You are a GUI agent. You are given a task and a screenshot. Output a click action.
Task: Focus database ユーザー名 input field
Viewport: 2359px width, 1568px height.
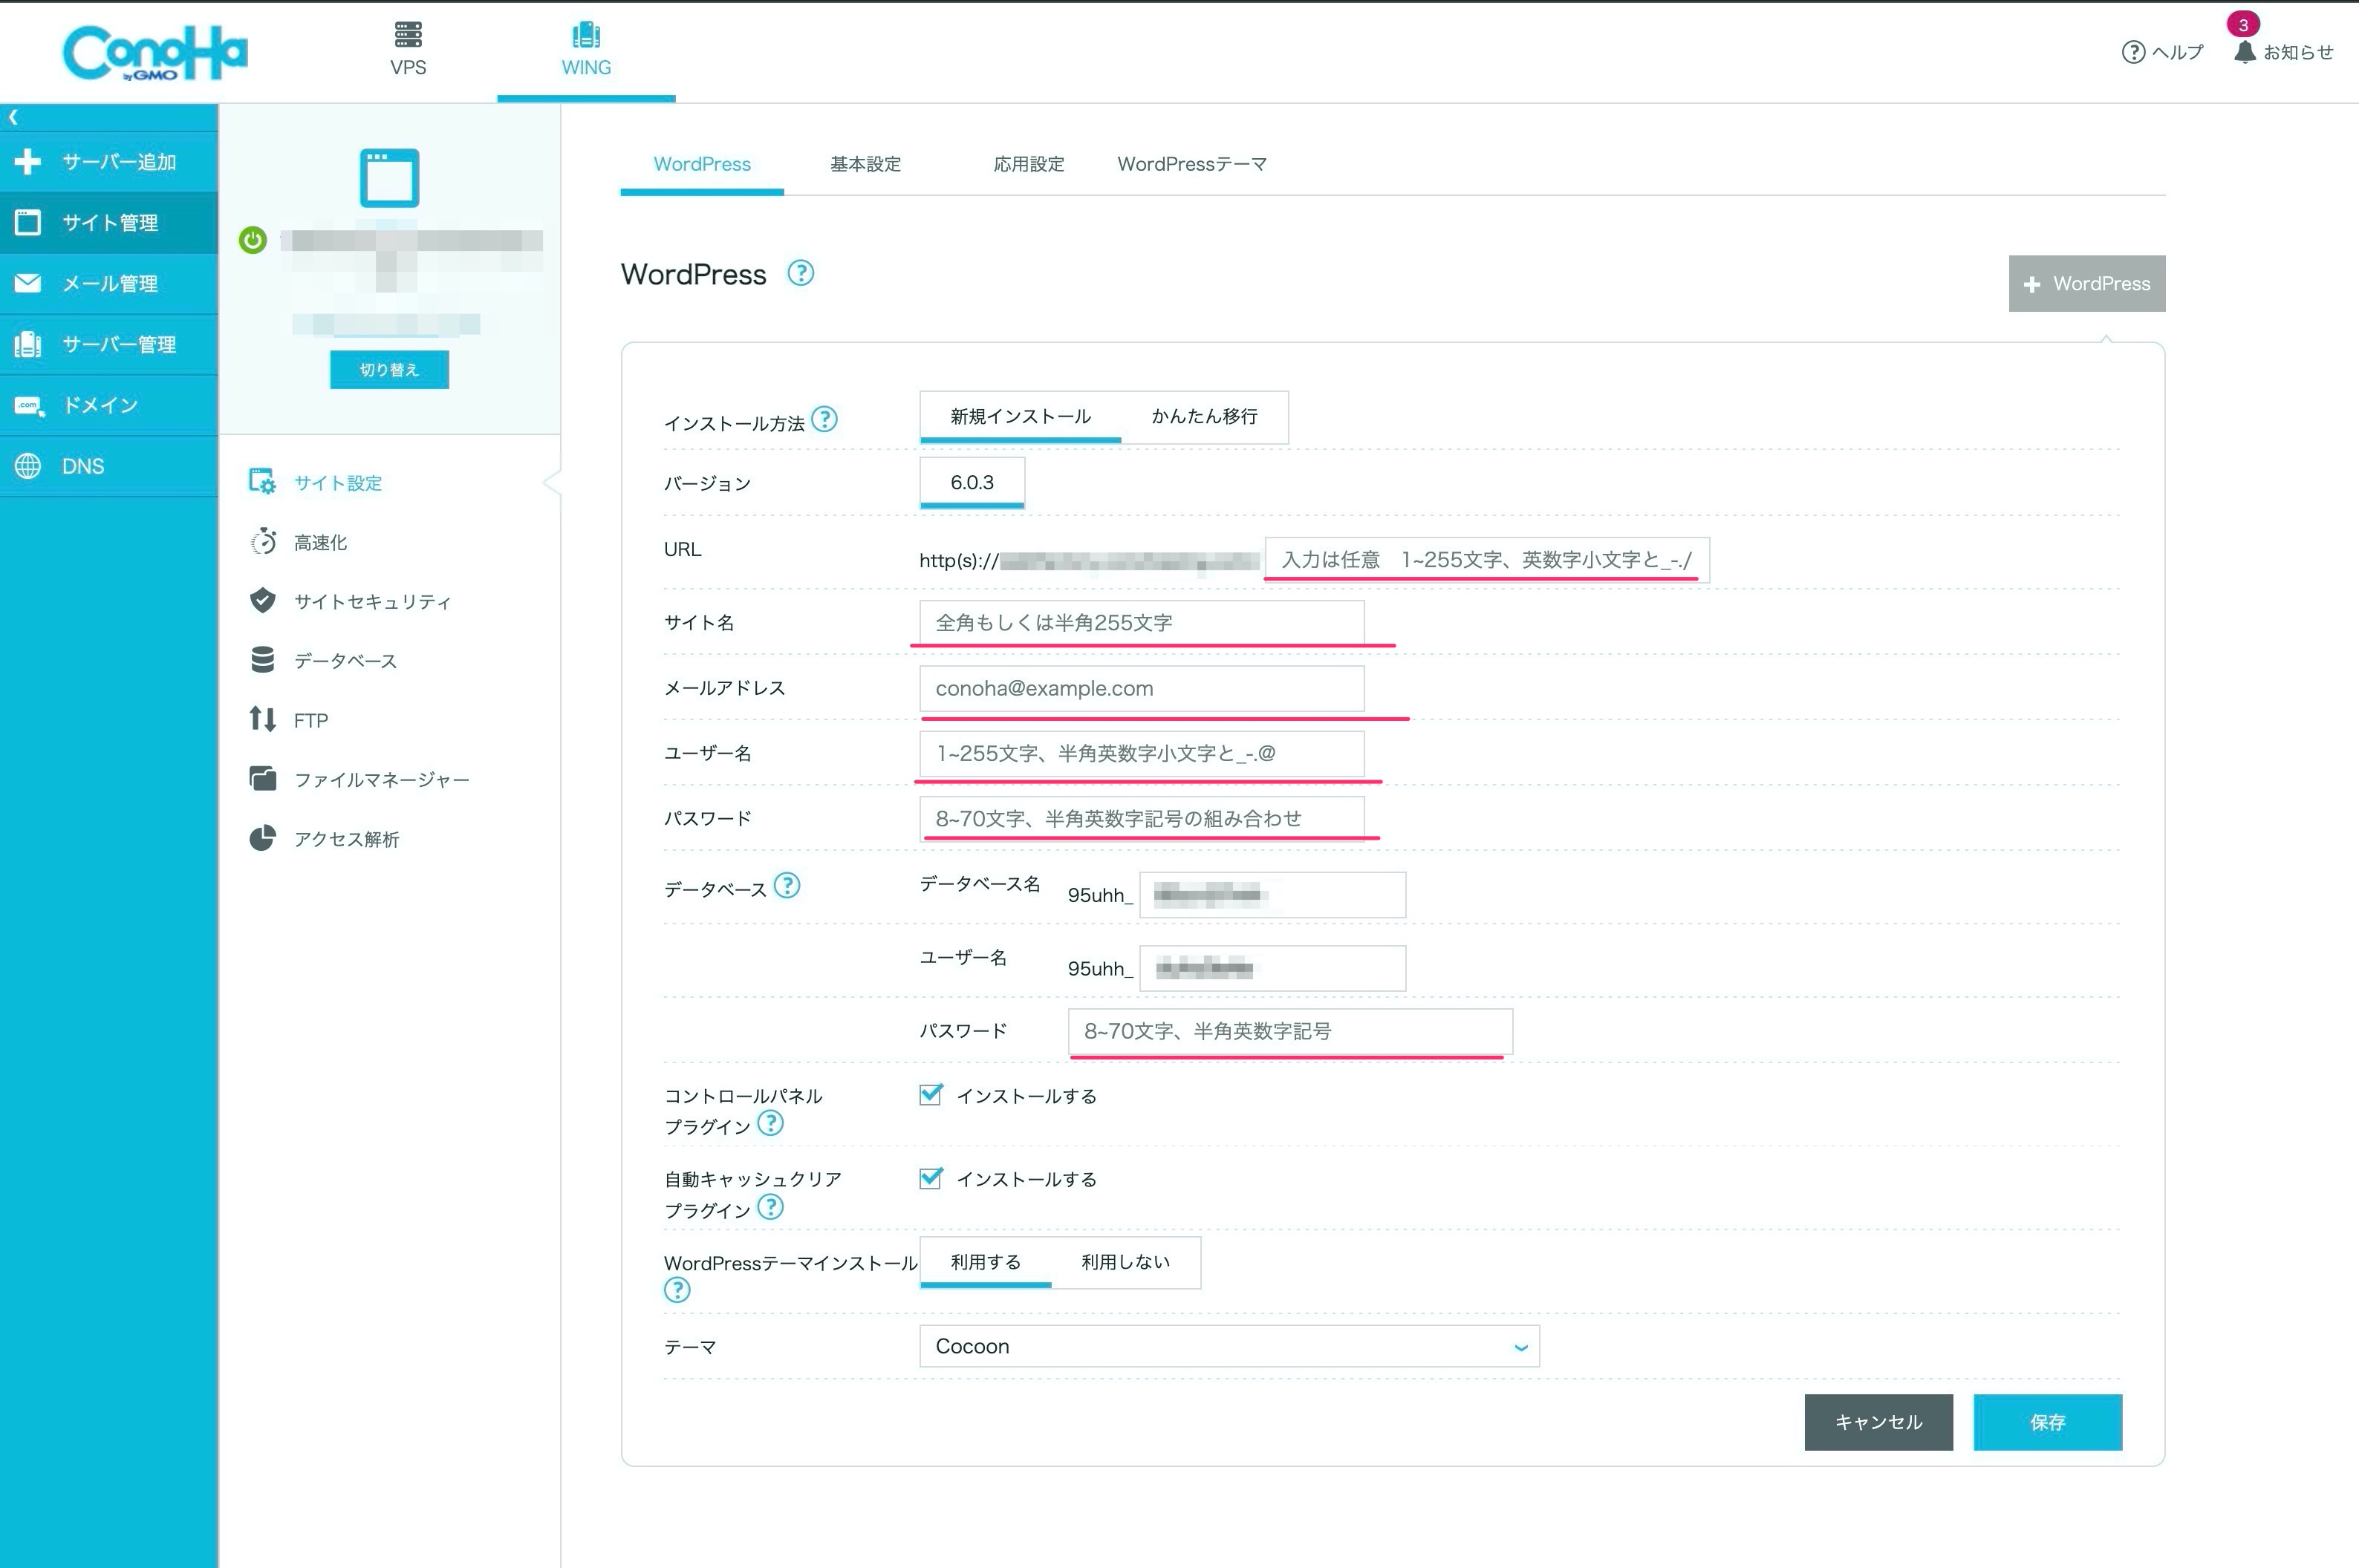click(1272, 968)
